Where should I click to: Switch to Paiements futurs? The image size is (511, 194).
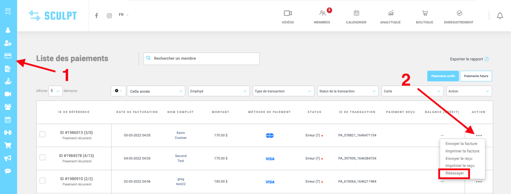[x=476, y=76]
